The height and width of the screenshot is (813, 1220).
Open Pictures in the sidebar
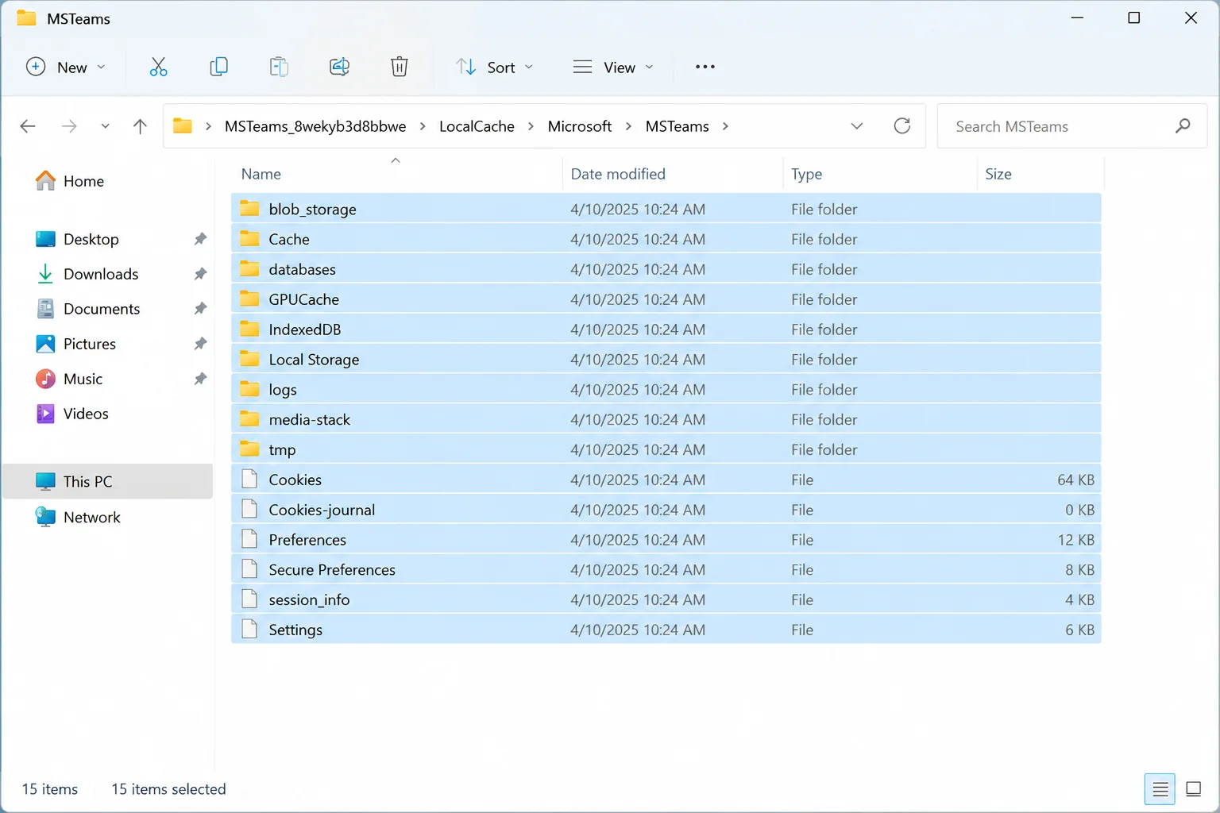[x=76, y=344]
